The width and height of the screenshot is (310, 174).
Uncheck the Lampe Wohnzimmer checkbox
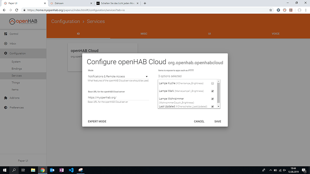213,99
